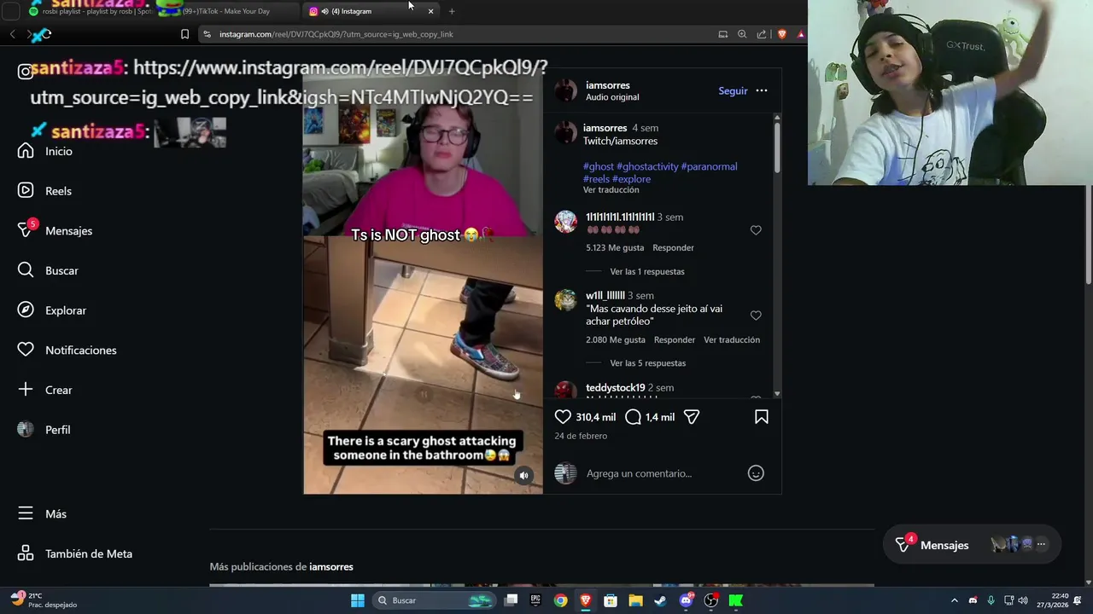This screenshot has width=1093, height=614.
Task: Bookmark this page in the browser
Action: pos(184,34)
